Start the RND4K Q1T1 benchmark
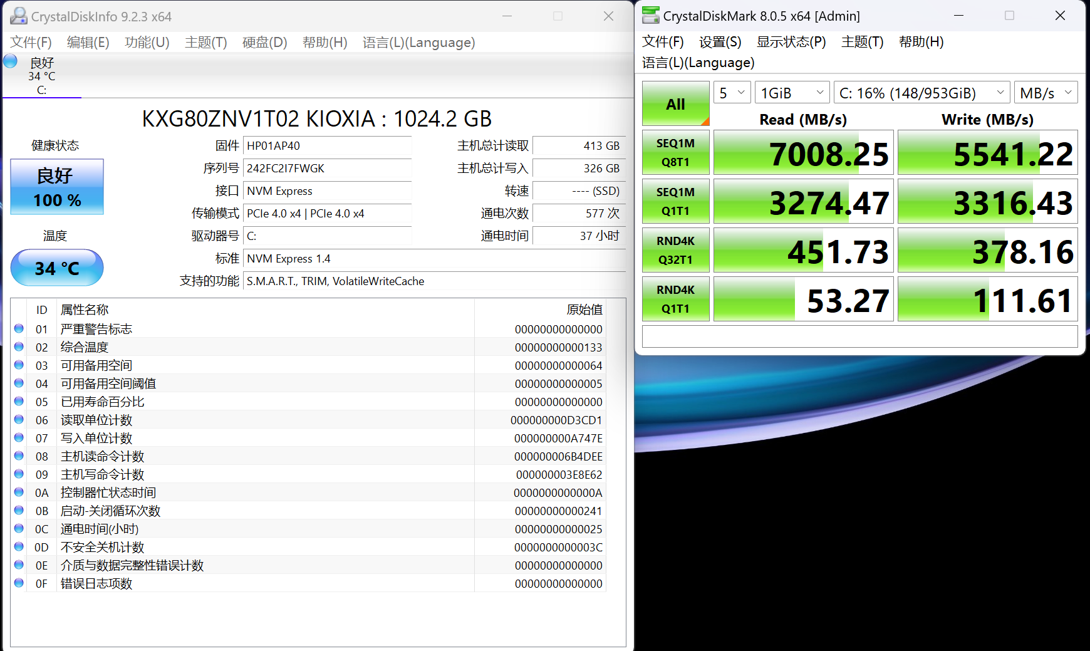The height and width of the screenshot is (651, 1090). coord(676,299)
